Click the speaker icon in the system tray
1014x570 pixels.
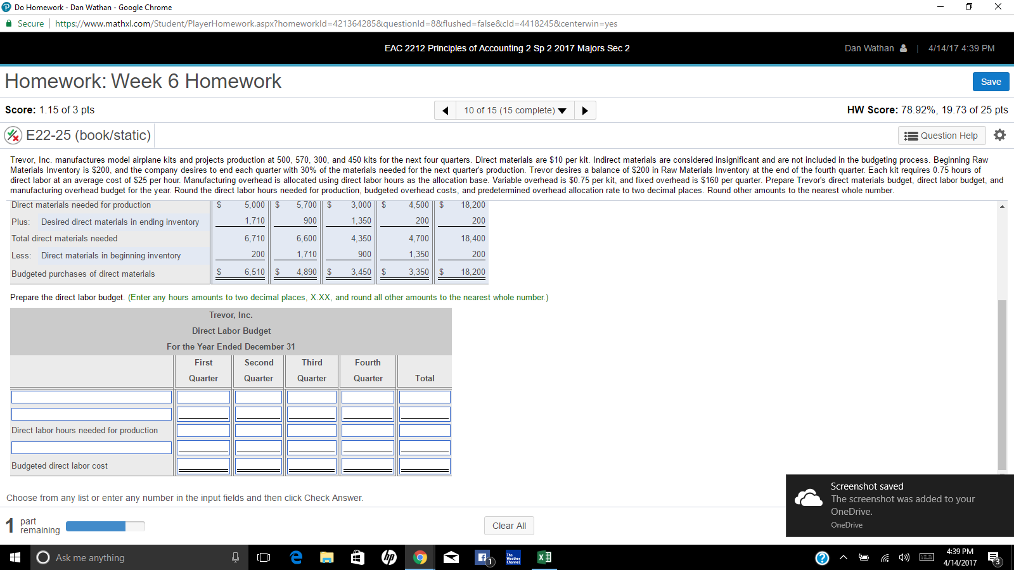[x=904, y=558]
